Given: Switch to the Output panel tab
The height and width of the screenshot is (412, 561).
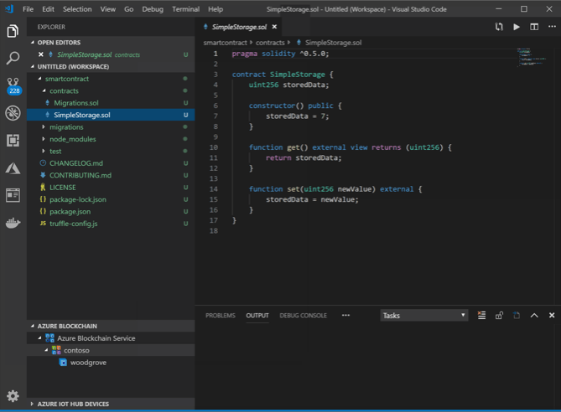Looking at the screenshot, I should point(257,315).
